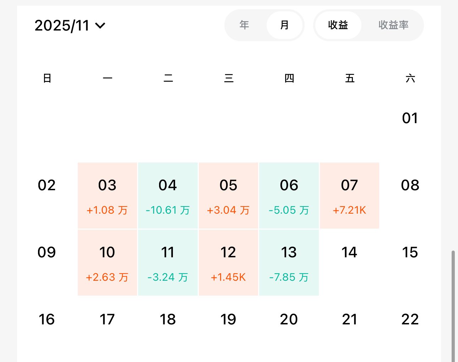
Task: Select Nov 07 cell with +7.21K
Action: [349, 196]
